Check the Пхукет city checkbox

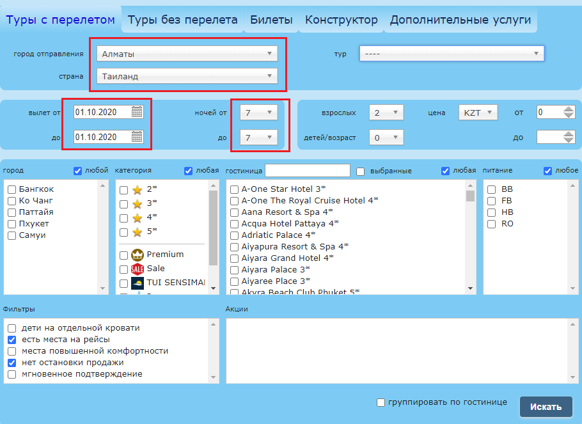pos(12,224)
